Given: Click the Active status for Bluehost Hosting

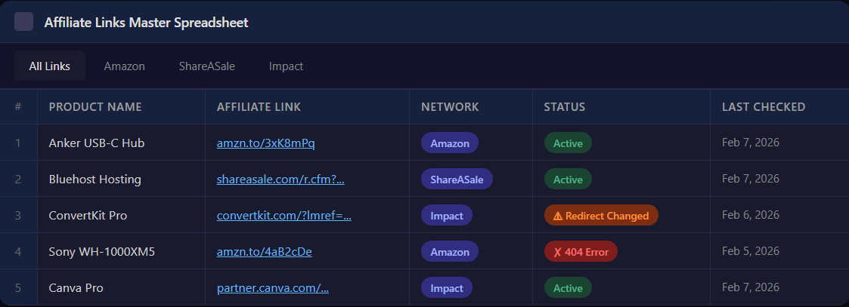Looking at the screenshot, I should click(x=568, y=179).
